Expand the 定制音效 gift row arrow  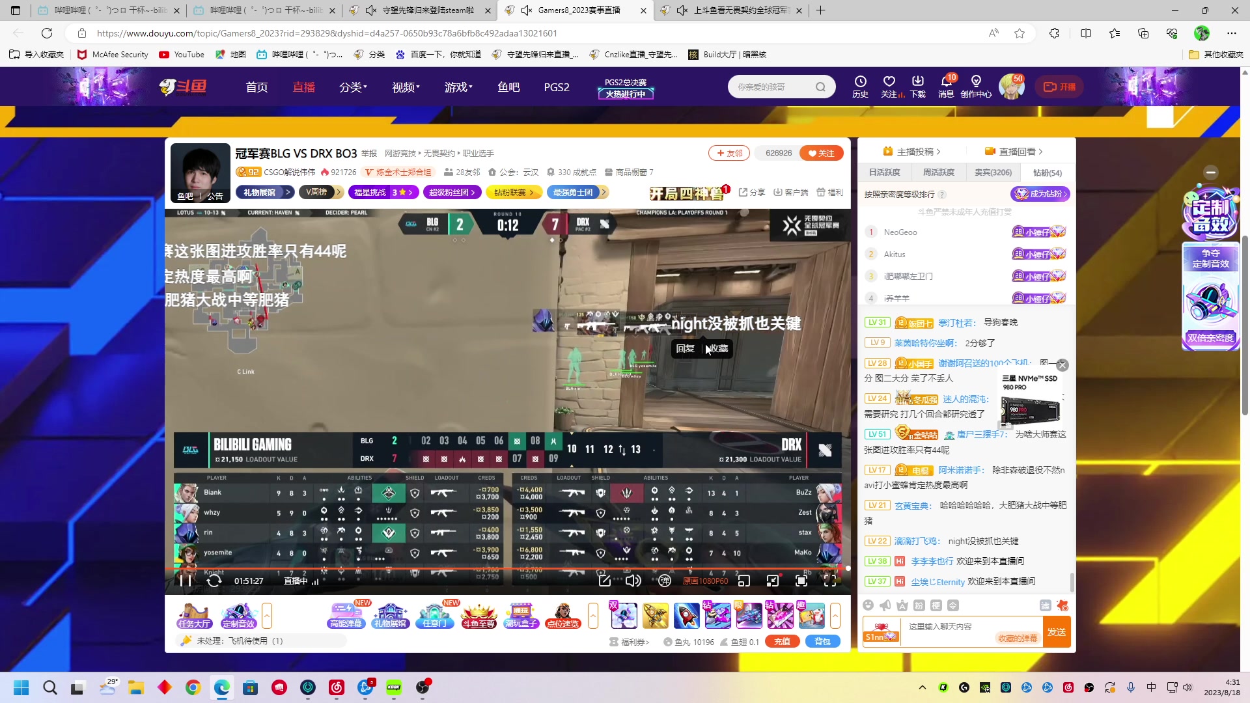click(x=267, y=615)
